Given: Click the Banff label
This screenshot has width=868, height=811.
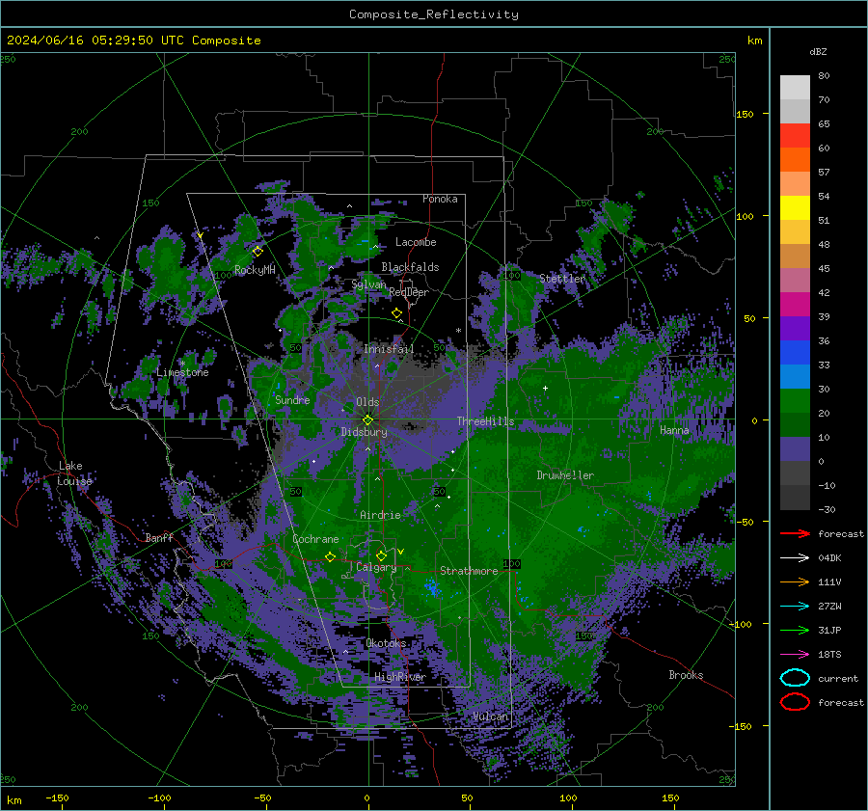Looking at the screenshot, I should coord(159,537).
